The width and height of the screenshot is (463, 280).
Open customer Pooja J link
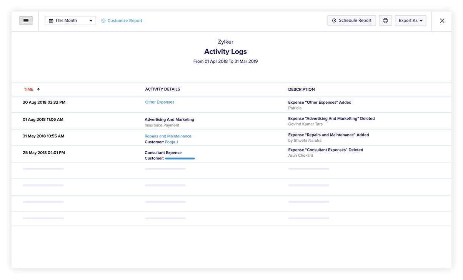[x=172, y=142]
